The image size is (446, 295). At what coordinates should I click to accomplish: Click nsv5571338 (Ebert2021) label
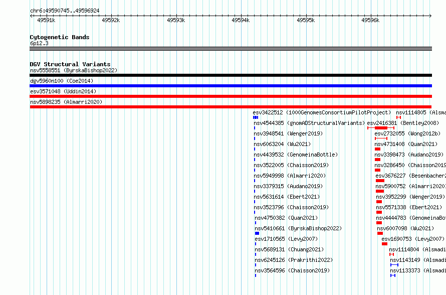tap(409, 207)
